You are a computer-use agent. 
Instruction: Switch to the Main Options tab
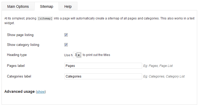tap(18, 6)
